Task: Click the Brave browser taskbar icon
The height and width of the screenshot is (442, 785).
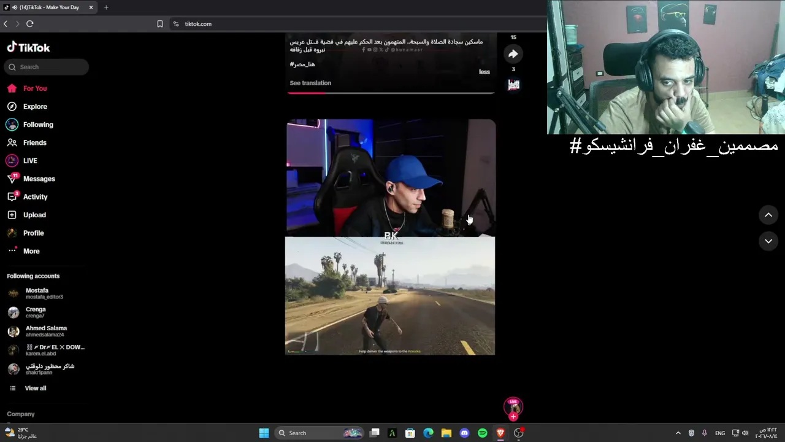Action: 500,433
